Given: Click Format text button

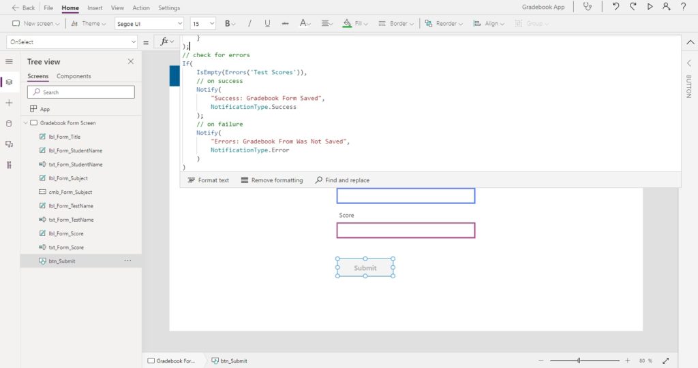Looking at the screenshot, I should (x=209, y=180).
